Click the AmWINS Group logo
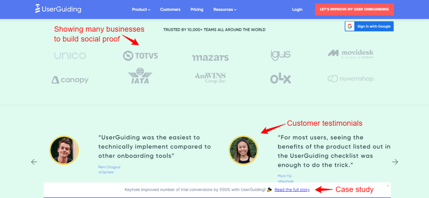Viewport: 429px width, 198px height. (210, 78)
